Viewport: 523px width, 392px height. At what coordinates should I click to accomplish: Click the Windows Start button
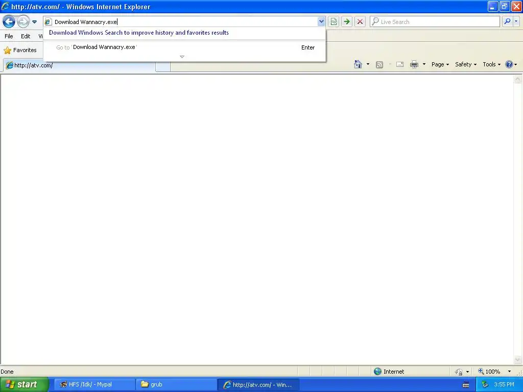click(24, 385)
